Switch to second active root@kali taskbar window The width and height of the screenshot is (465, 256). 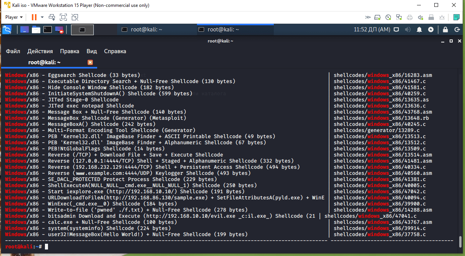235,29
